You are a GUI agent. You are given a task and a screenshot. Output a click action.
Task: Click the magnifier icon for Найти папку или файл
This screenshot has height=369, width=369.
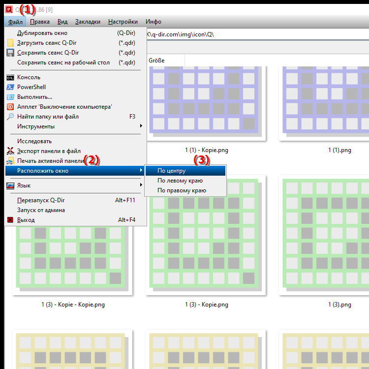pos(10,117)
